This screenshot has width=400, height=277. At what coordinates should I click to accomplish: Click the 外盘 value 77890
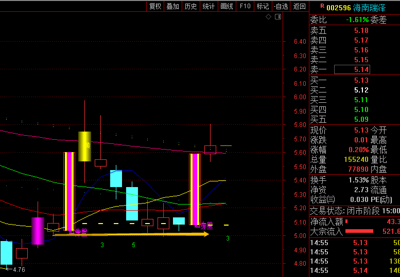(x=358, y=169)
